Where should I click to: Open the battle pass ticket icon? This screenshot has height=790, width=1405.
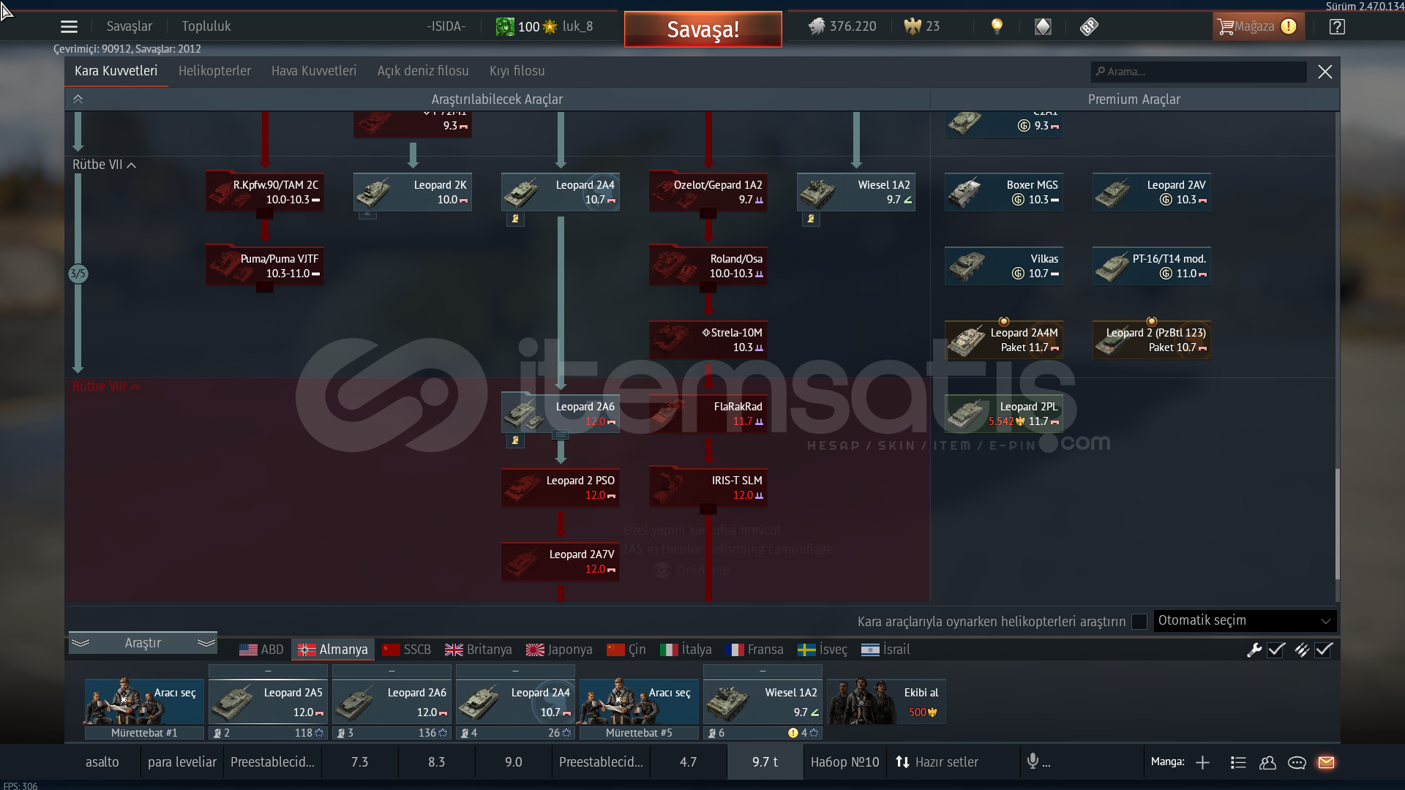tap(1089, 26)
